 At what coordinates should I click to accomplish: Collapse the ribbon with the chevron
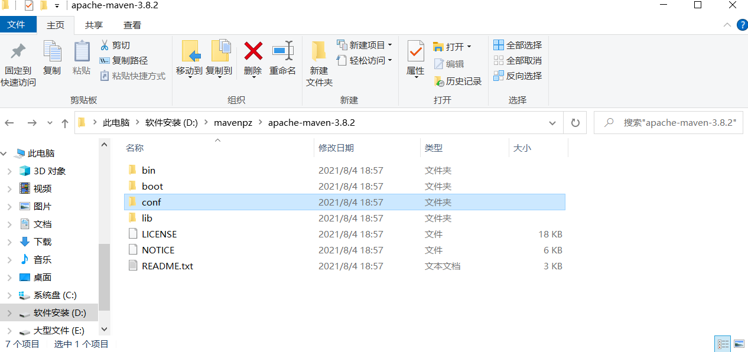(x=728, y=25)
